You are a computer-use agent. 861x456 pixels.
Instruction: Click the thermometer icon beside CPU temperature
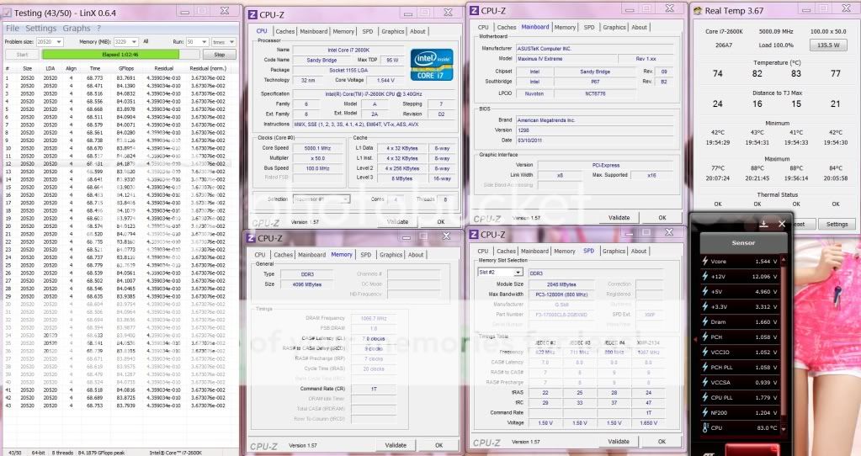[x=704, y=427]
